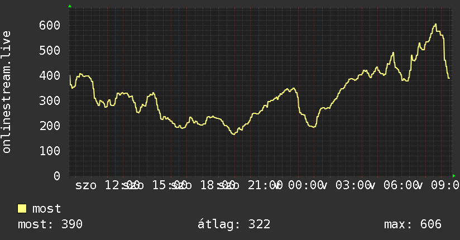Click the graph peak near 606
This screenshot has height=240, width=460.
435,25
